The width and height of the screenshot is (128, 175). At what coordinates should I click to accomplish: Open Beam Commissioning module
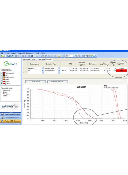(11, 114)
